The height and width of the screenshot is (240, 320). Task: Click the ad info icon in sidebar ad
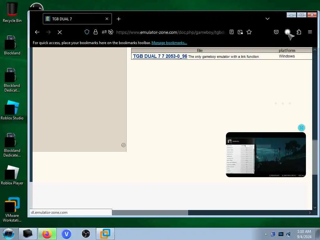[x=123, y=145]
